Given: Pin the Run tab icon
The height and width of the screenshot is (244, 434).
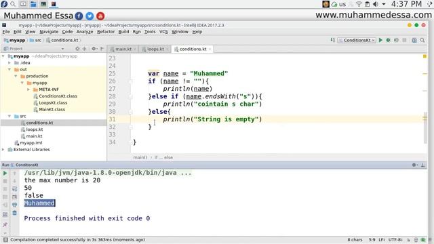Looking at the screenshot, I should point(5,224).
